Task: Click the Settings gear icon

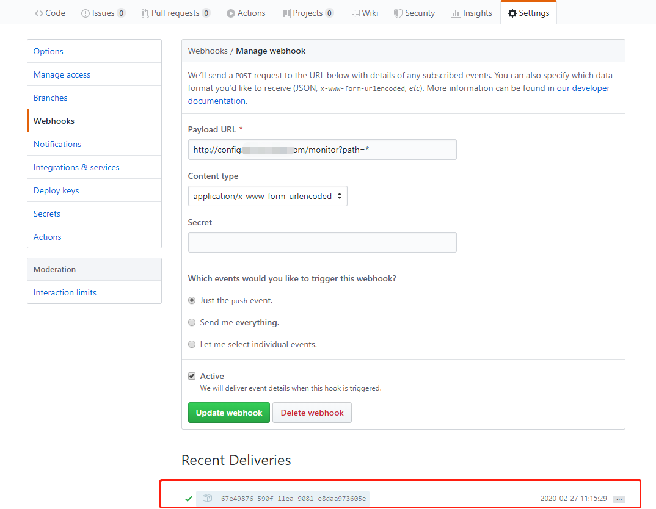Action: coord(512,13)
